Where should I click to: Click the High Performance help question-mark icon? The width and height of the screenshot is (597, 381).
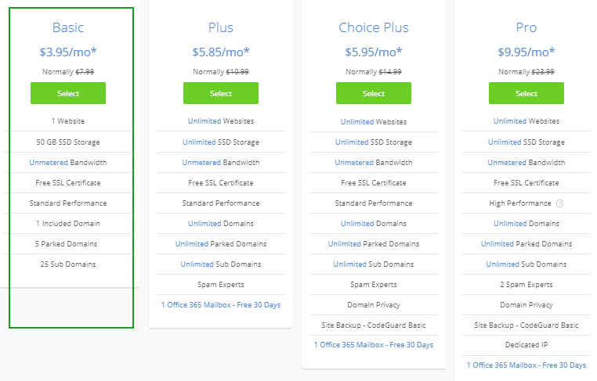pyautogui.click(x=559, y=203)
